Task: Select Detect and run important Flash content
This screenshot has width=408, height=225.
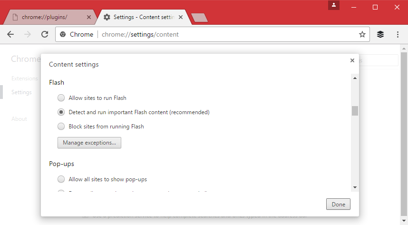Action: (61, 112)
